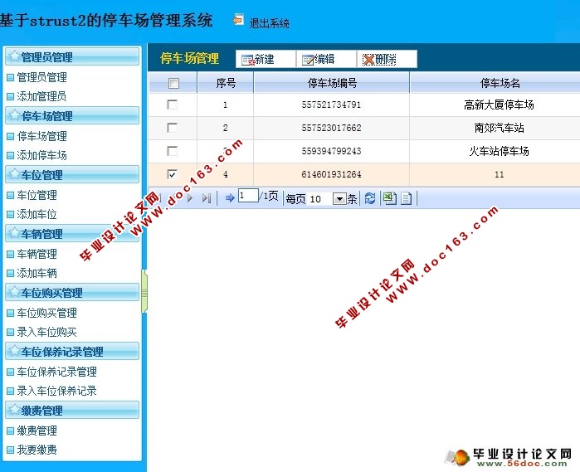The height and width of the screenshot is (472, 580).
Task: Check the box for row 高新大厦停车场
Action: point(172,105)
